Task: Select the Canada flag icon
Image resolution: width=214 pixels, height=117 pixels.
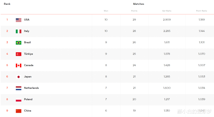Action: click(x=18, y=65)
